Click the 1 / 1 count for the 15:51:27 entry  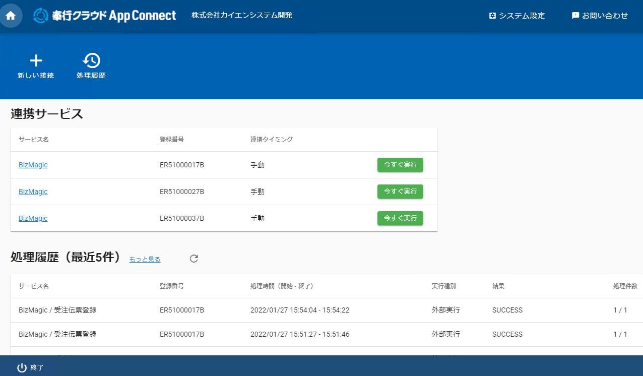click(x=620, y=334)
